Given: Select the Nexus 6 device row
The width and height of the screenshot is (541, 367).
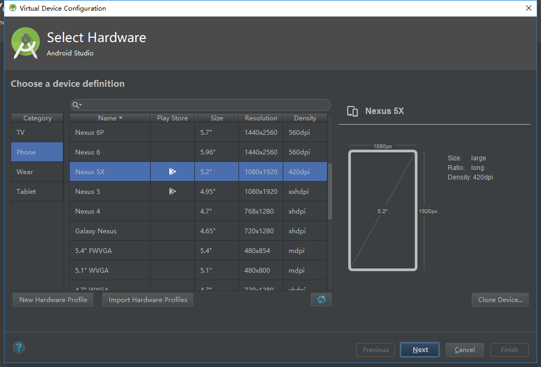Looking at the screenshot, I should [x=199, y=152].
